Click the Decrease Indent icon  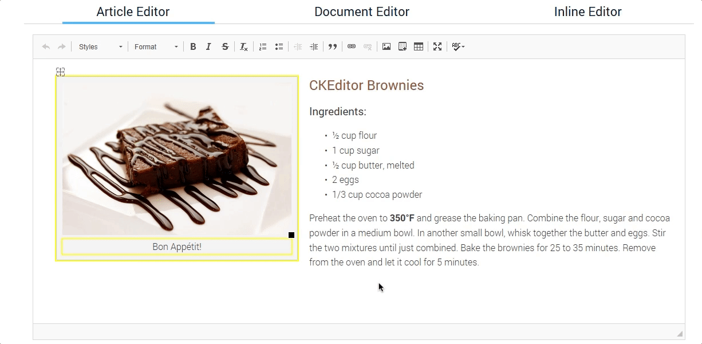[298, 47]
